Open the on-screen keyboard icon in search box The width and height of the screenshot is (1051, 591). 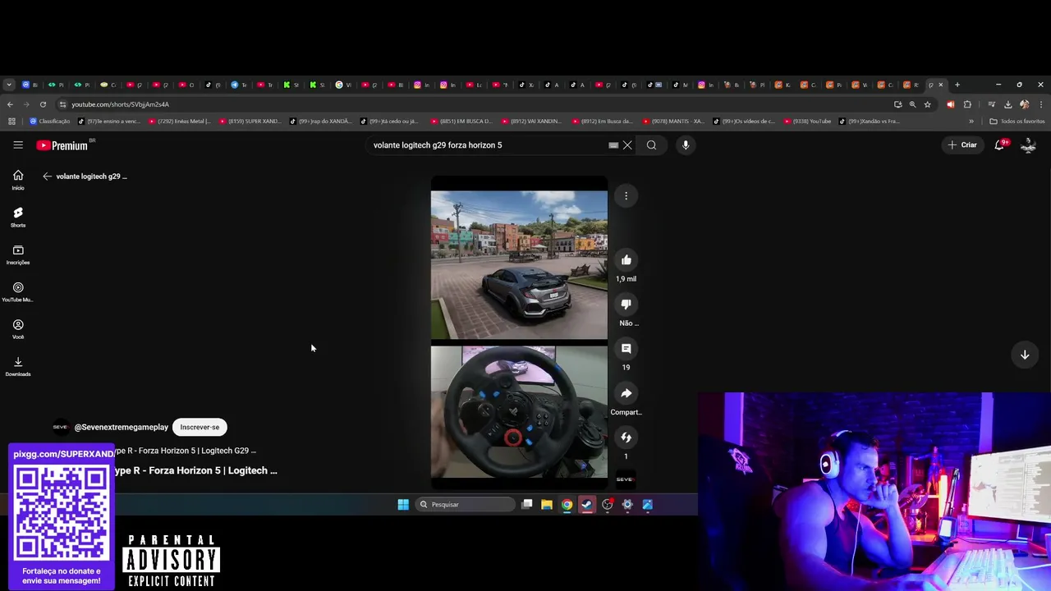(613, 145)
